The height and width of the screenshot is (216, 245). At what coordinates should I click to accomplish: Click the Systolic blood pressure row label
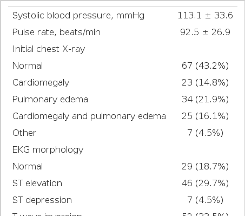(x=78, y=16)
